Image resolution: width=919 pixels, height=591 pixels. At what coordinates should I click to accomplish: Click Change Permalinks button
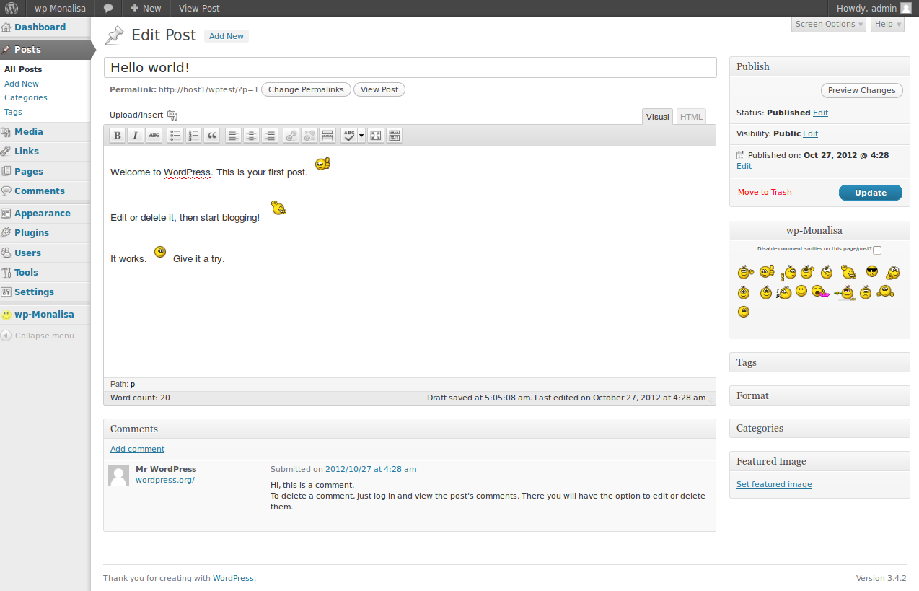coord(306,89)
